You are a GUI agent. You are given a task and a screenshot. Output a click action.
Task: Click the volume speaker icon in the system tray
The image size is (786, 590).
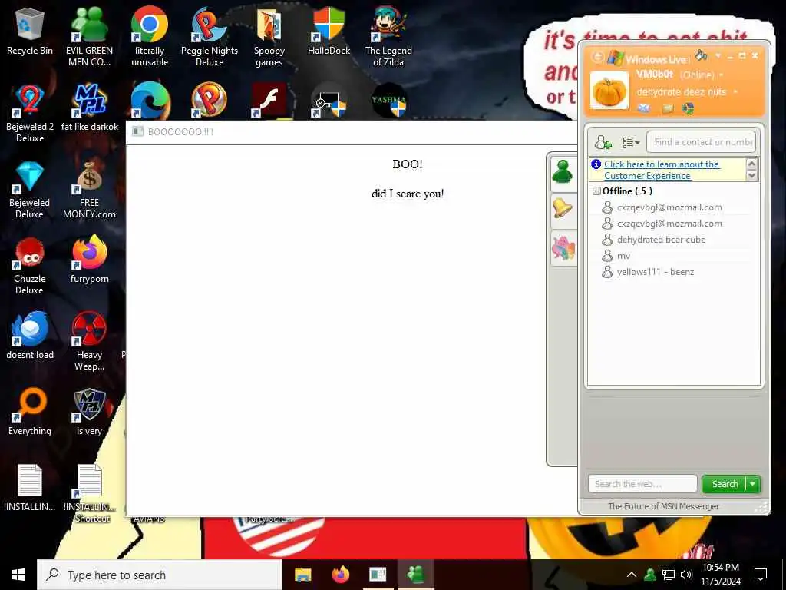point(686,575)
